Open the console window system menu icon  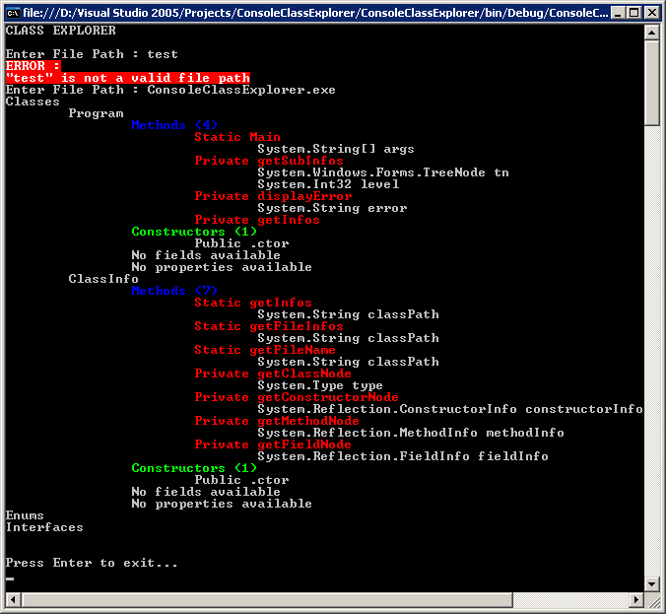(x=14, y=13)
